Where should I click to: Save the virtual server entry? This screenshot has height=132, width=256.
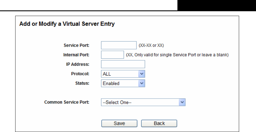click(x=119, y=123)
